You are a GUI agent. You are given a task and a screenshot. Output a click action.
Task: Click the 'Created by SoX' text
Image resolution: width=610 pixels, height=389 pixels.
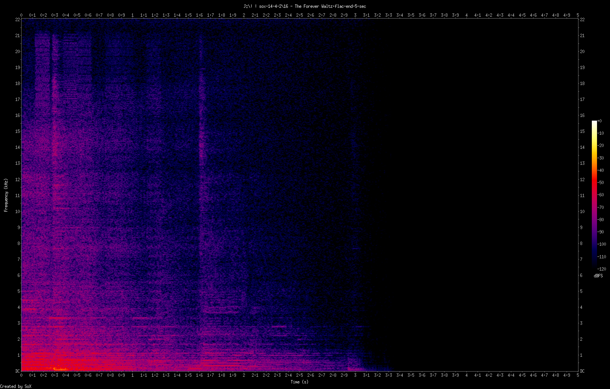16,386
